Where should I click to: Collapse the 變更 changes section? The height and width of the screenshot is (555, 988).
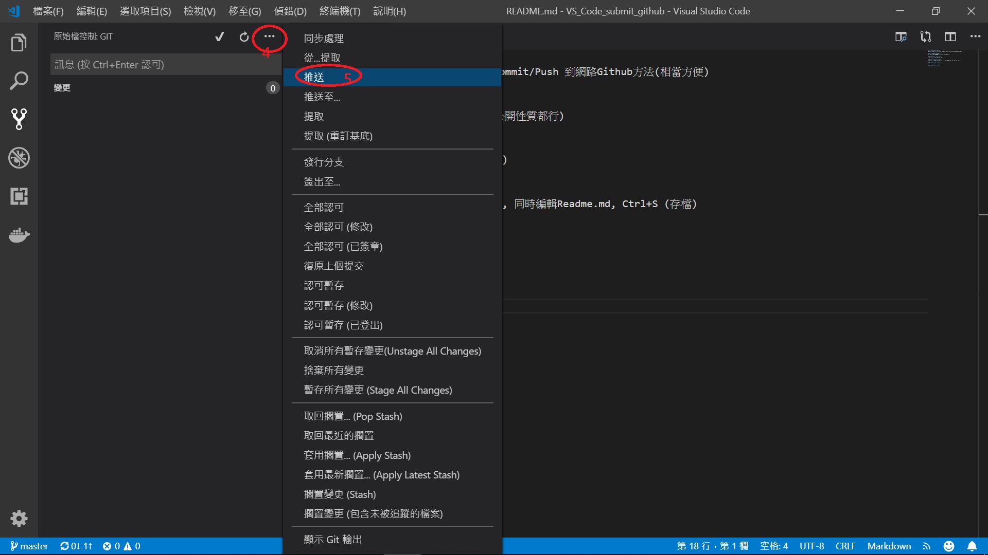[x=62, y=88]
